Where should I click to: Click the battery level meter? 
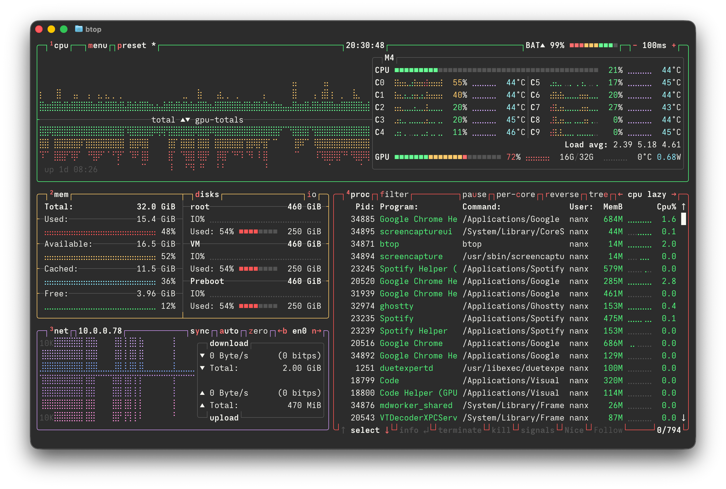click(593, 46)
